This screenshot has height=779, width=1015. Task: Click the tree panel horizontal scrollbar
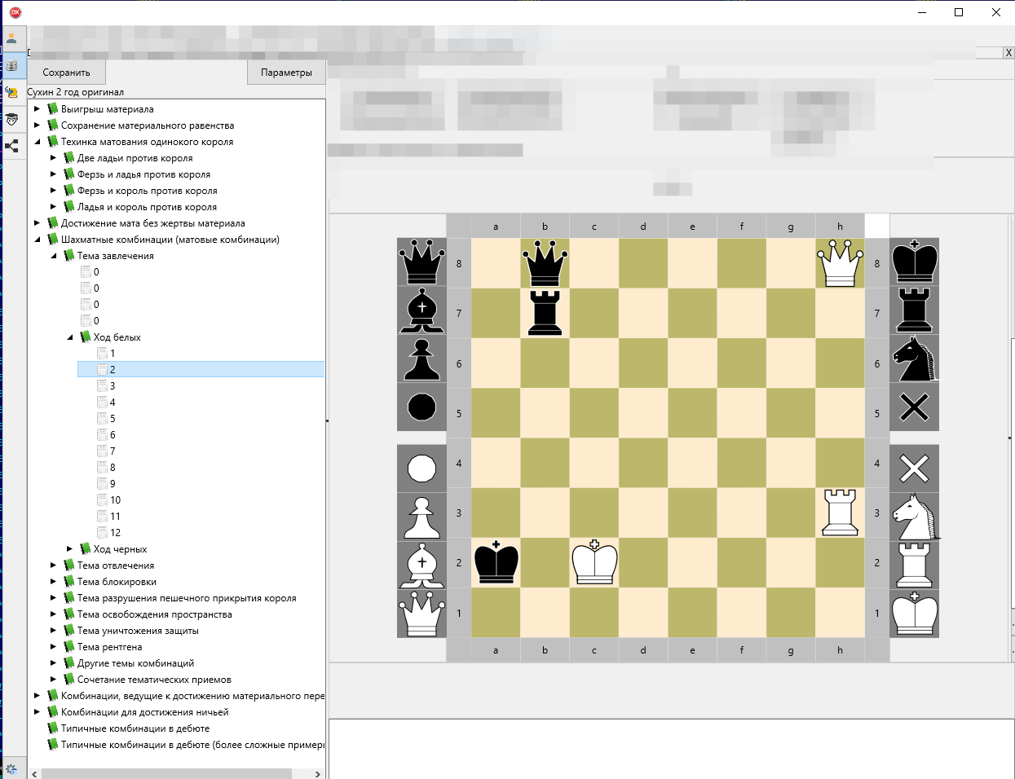click(163, 773)
